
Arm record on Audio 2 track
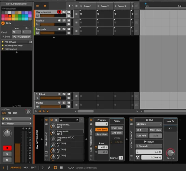click(59, 21)
